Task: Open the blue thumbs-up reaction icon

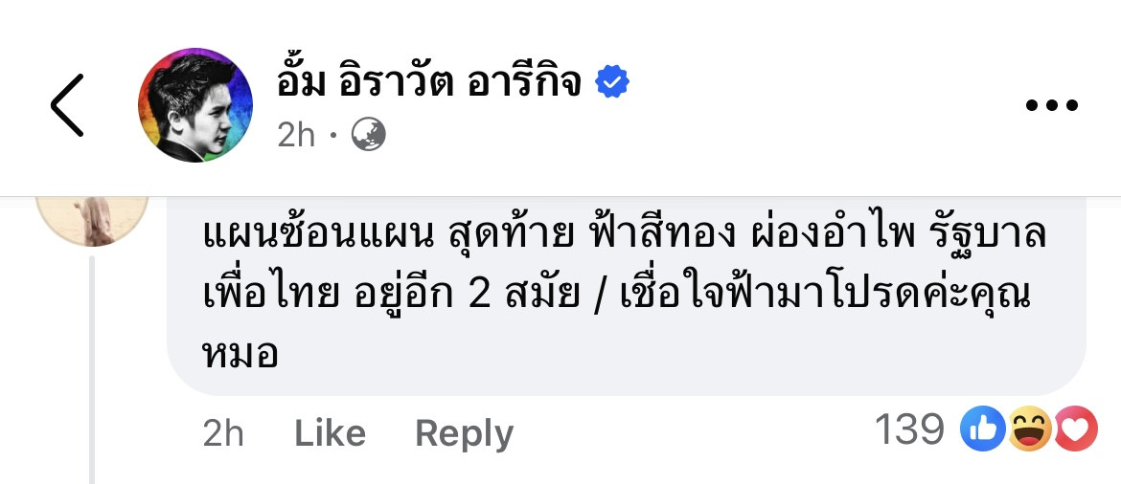Action: 984,429
